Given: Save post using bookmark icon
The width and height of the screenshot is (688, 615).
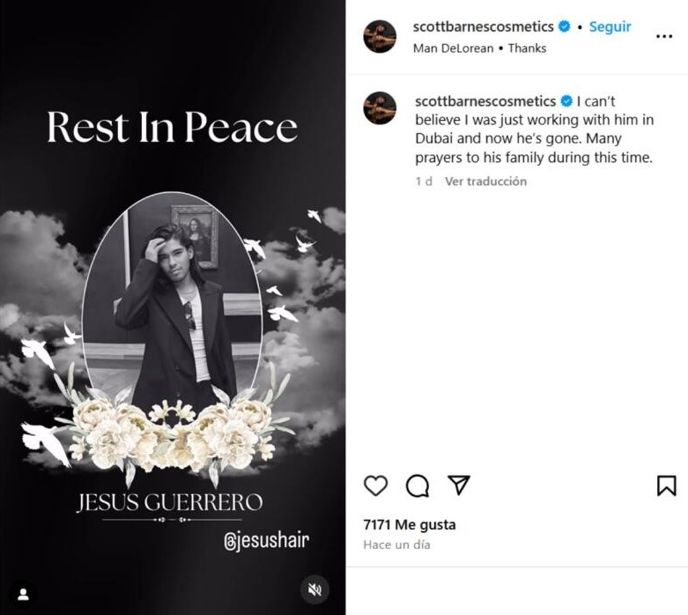Looking at the screenshot, I should [666, 485].
